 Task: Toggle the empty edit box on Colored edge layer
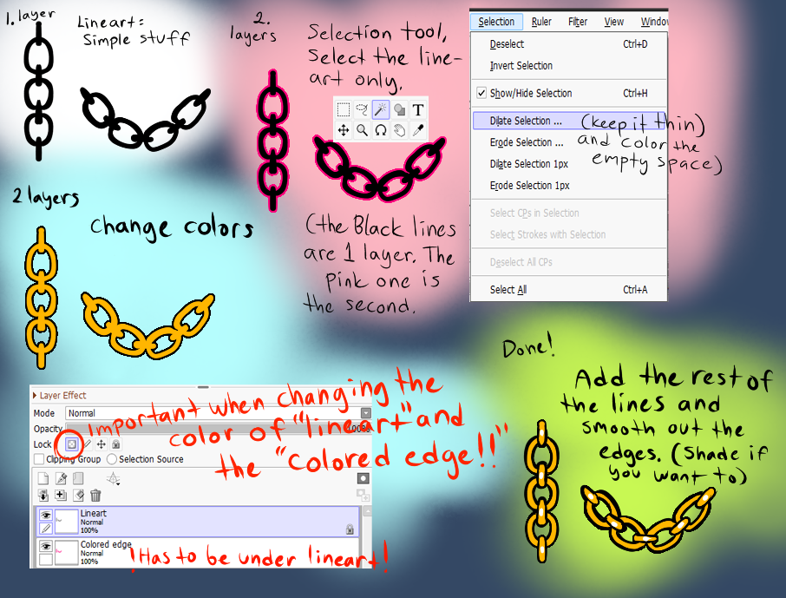tap(46, 559)
